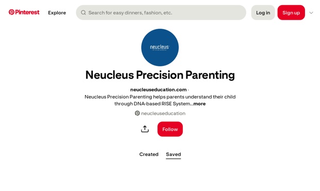Expand the header chevron dropdown menu
Viewport: 320px width, 191px height.
click(311, 13)
